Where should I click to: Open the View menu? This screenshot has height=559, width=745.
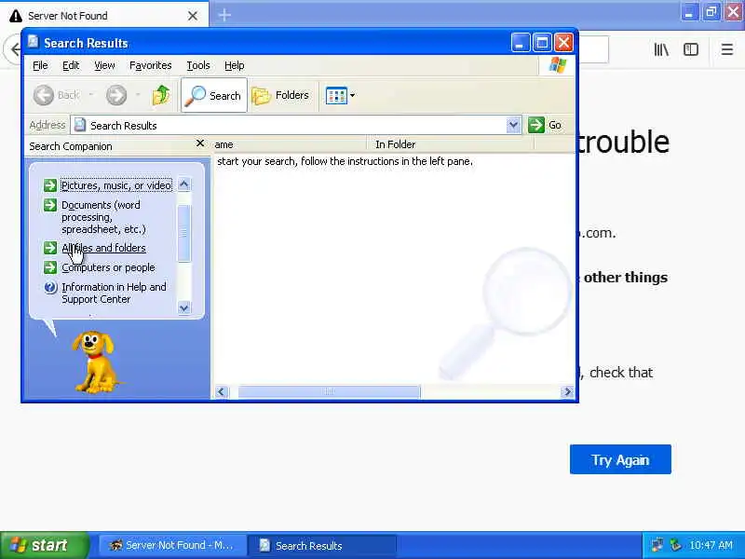(x=104, y=65)
